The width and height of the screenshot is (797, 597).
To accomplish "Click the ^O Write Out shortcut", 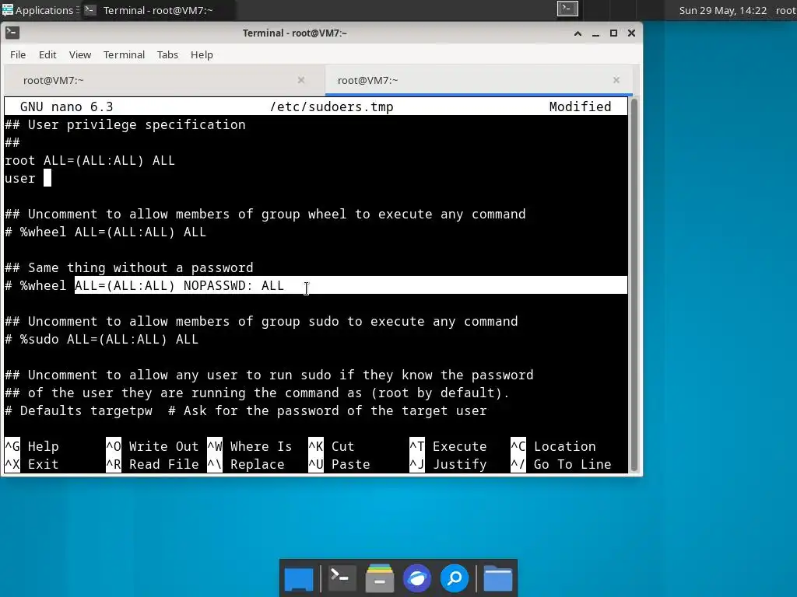I will (x=152, y=446).
